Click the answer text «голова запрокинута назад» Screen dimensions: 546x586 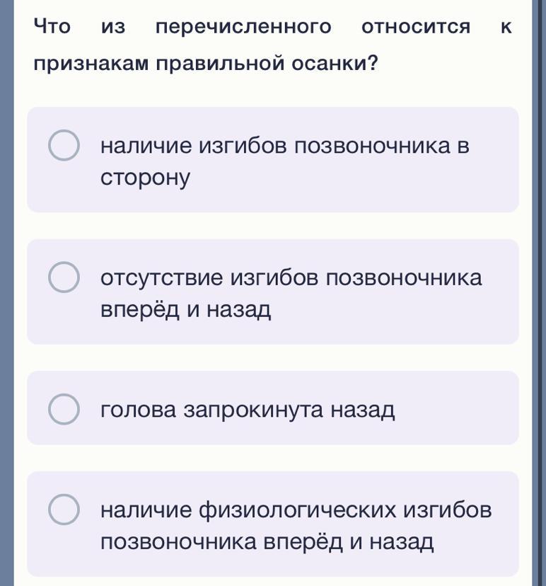point(248,409)
